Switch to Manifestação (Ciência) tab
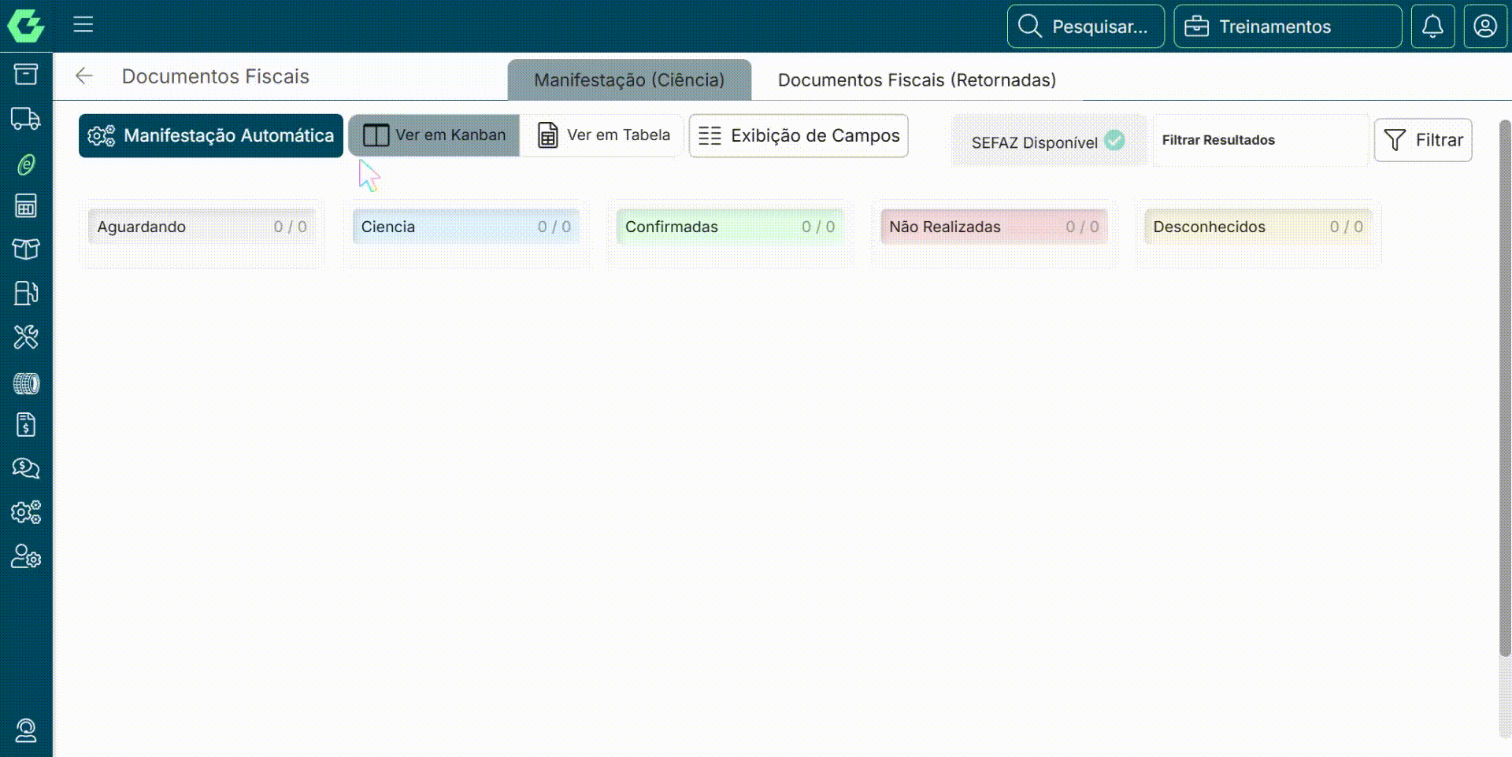1512x757 pixels. pos(629,79)
